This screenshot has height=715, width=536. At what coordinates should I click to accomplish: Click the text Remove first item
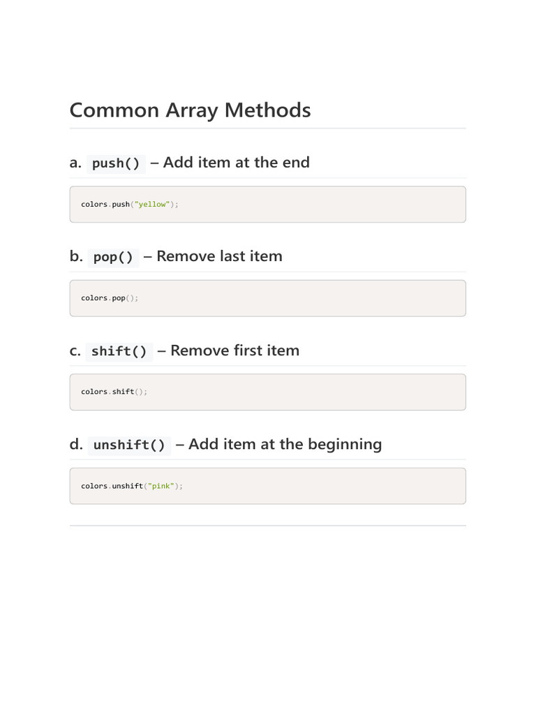[234, 351]
